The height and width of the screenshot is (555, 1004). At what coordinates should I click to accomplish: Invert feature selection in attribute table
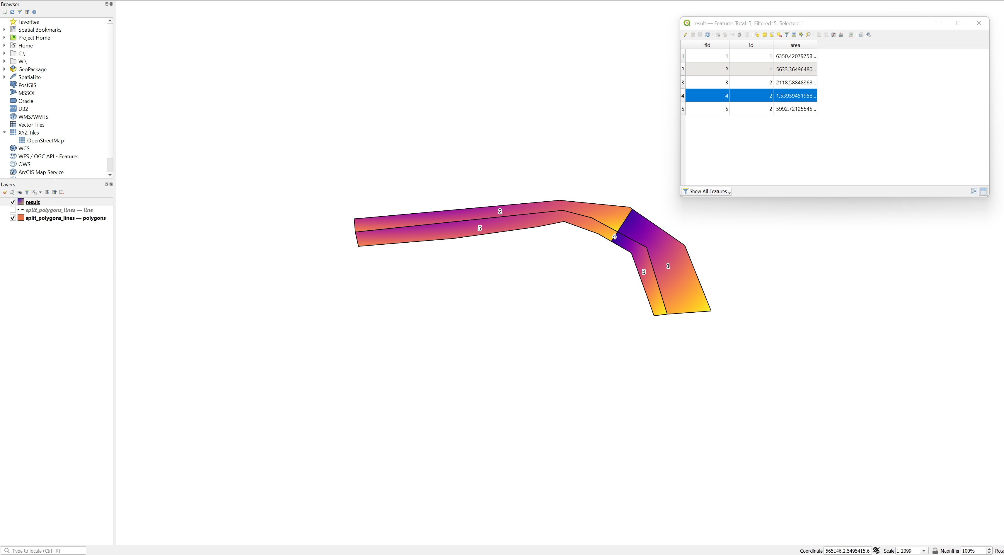(x=772, y=35)
